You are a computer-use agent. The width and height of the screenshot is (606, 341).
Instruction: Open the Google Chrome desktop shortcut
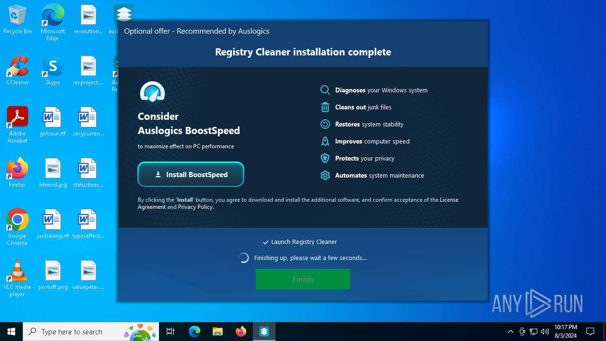click(x=18, y=227)
